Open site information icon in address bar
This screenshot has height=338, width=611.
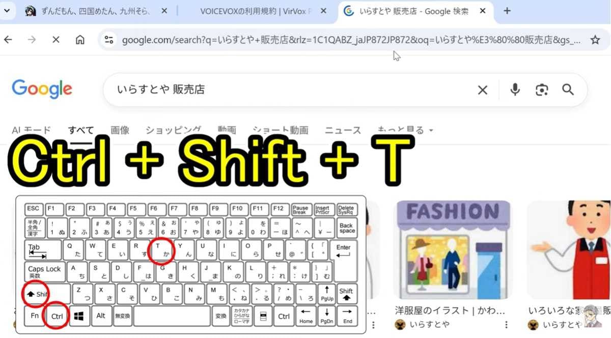pos(108,40)
